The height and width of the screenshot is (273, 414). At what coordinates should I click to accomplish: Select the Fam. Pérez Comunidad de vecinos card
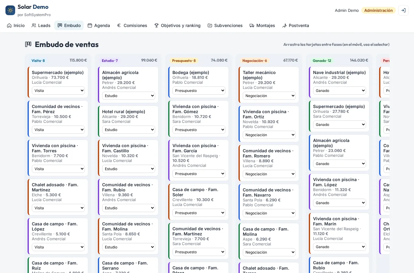[x=58, y=119]
